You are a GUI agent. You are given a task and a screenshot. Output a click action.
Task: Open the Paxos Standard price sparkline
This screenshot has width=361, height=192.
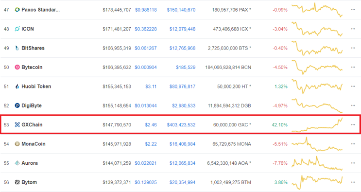(x=317, y=10)
